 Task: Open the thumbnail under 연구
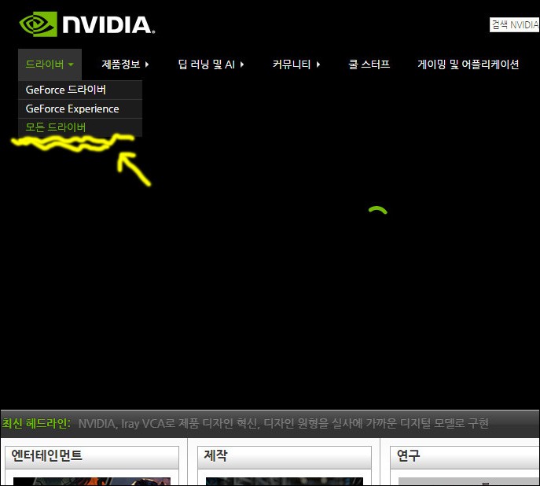468,481
